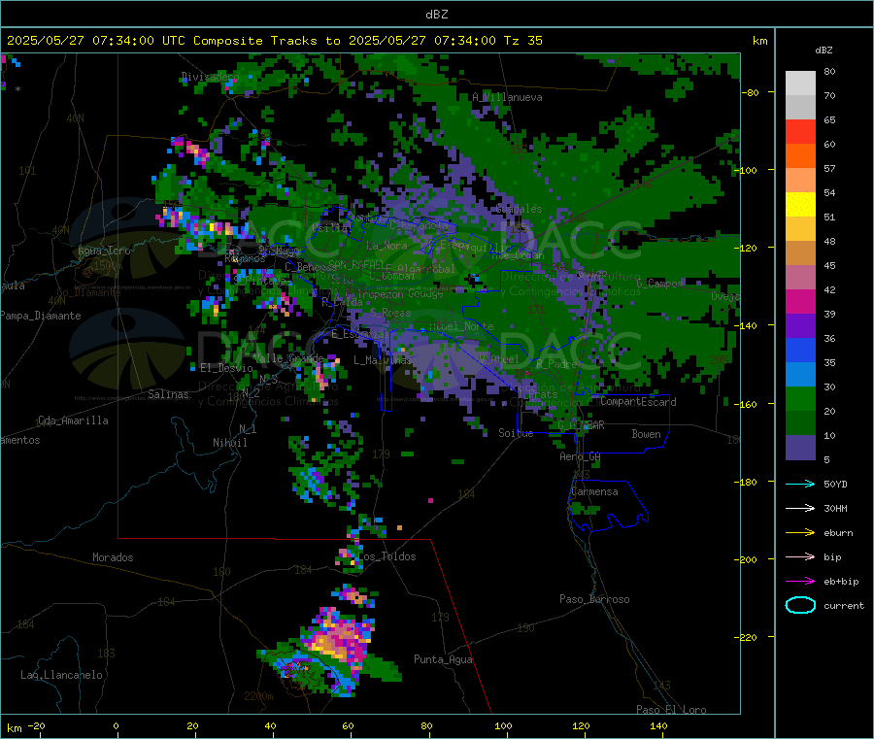Click the 'CompantEscard' map label
The width and height of the screenshot is (874, 739).
coord(638,402)
